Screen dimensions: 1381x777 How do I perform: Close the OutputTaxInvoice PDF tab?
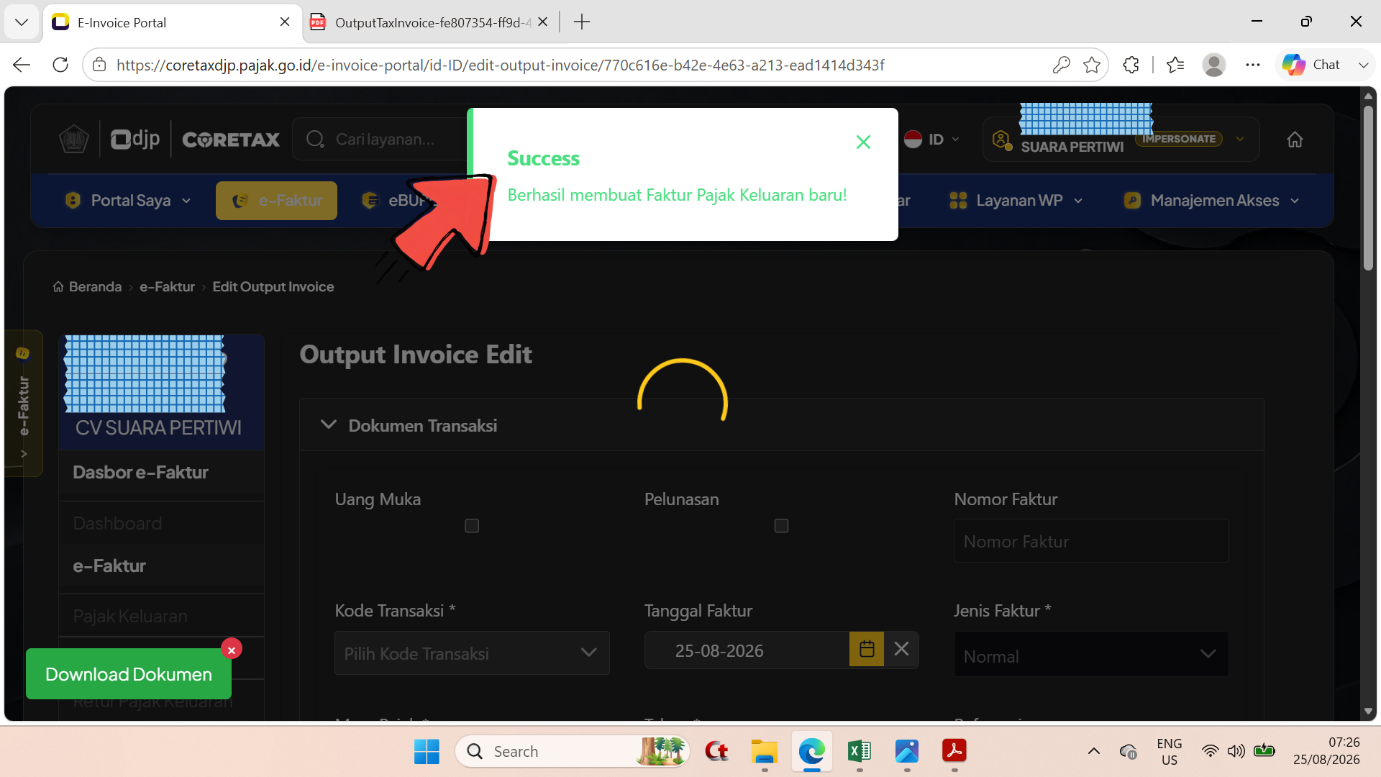point(543,22)
